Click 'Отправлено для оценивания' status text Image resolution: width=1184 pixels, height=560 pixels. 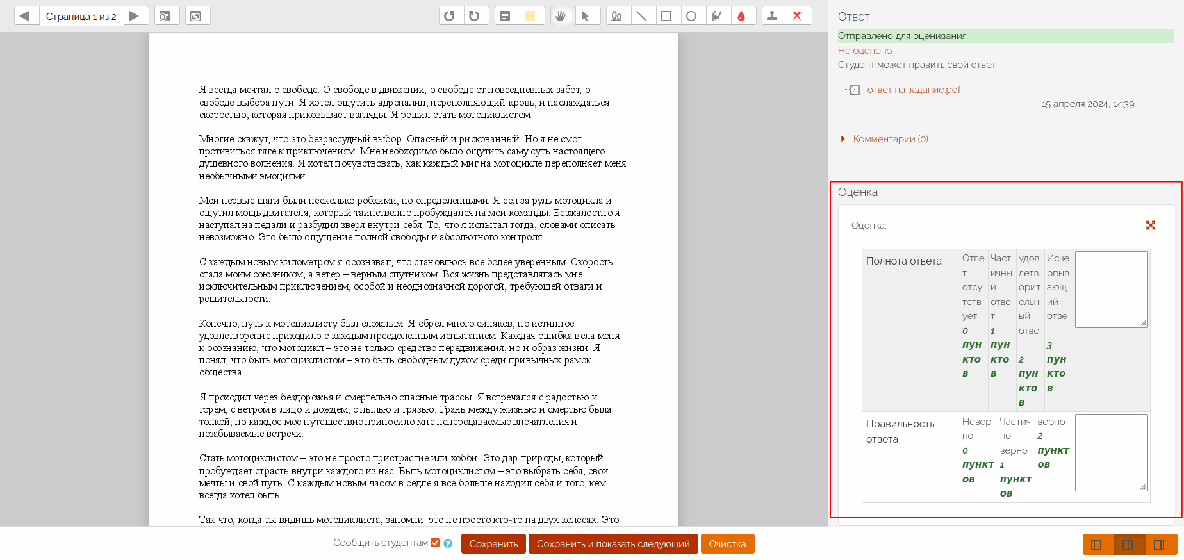coord(902,36)
